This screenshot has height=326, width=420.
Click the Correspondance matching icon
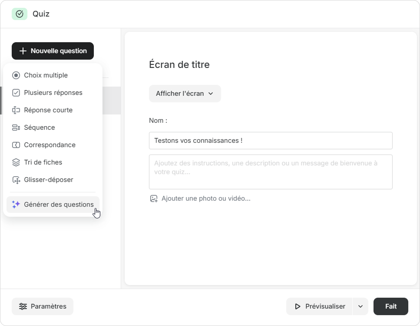pos(16,145)
